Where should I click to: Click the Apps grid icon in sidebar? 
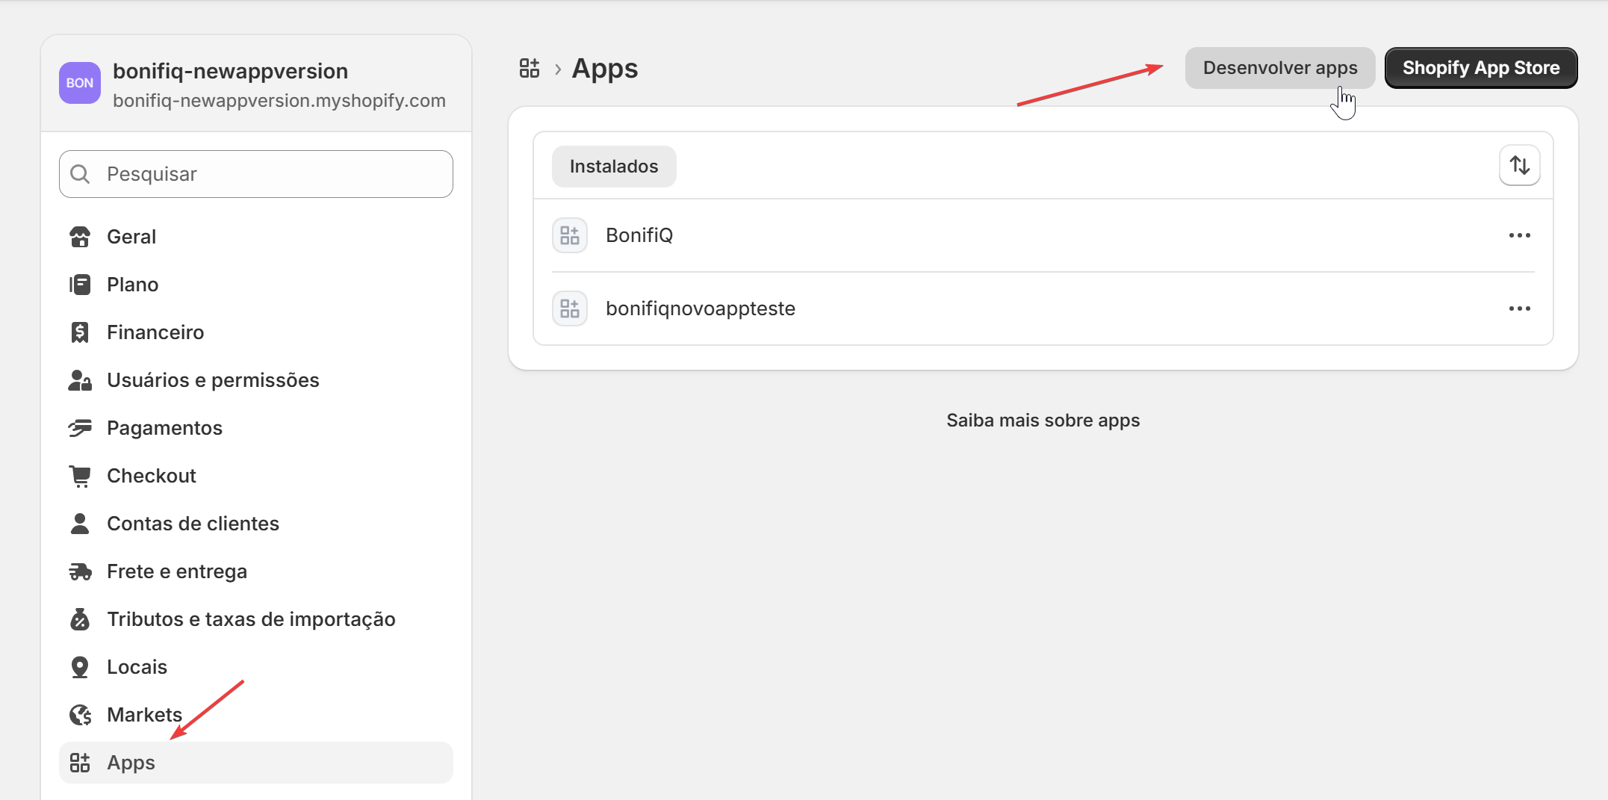pyautogui.click(x=80, y=763)
